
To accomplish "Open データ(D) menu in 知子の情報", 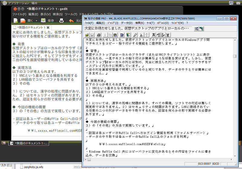I will (x=127, y=23).
